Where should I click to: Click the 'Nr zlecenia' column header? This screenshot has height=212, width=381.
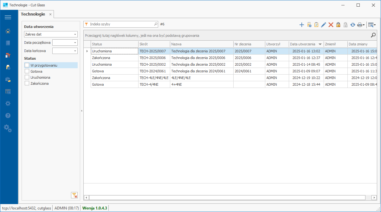(x=243, y=44)
